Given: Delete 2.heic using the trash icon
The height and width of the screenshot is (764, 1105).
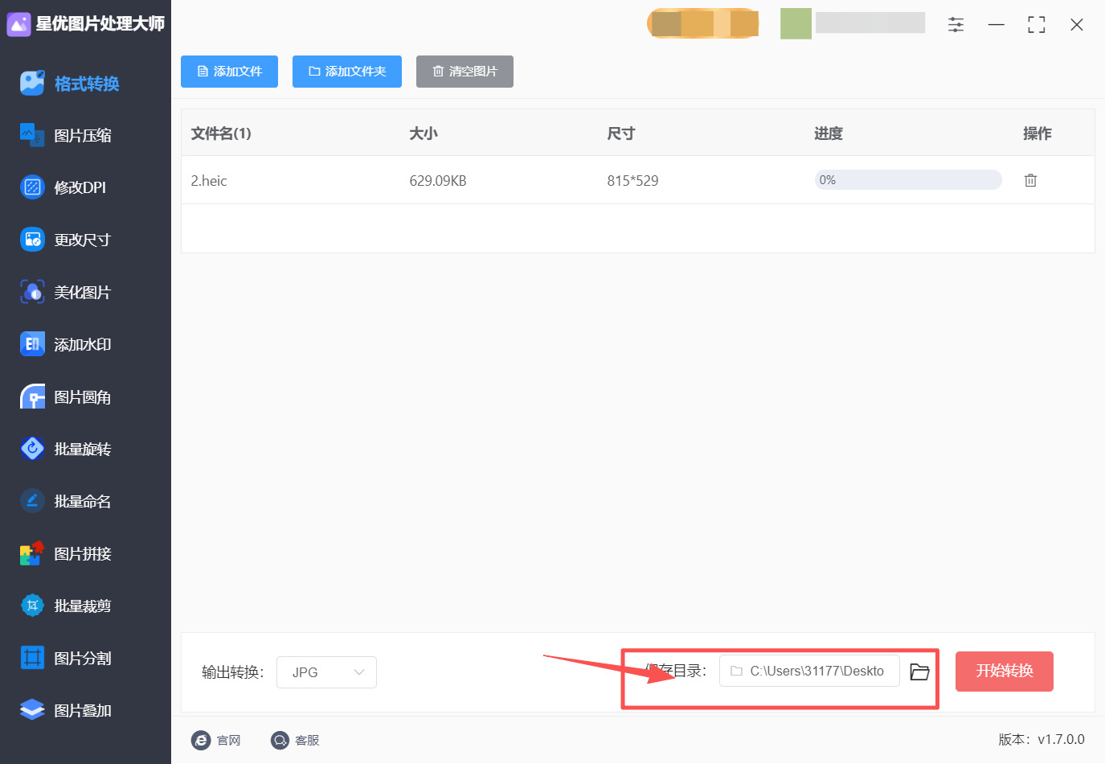Looking at the screenshot, I should tap(1031, 179).
